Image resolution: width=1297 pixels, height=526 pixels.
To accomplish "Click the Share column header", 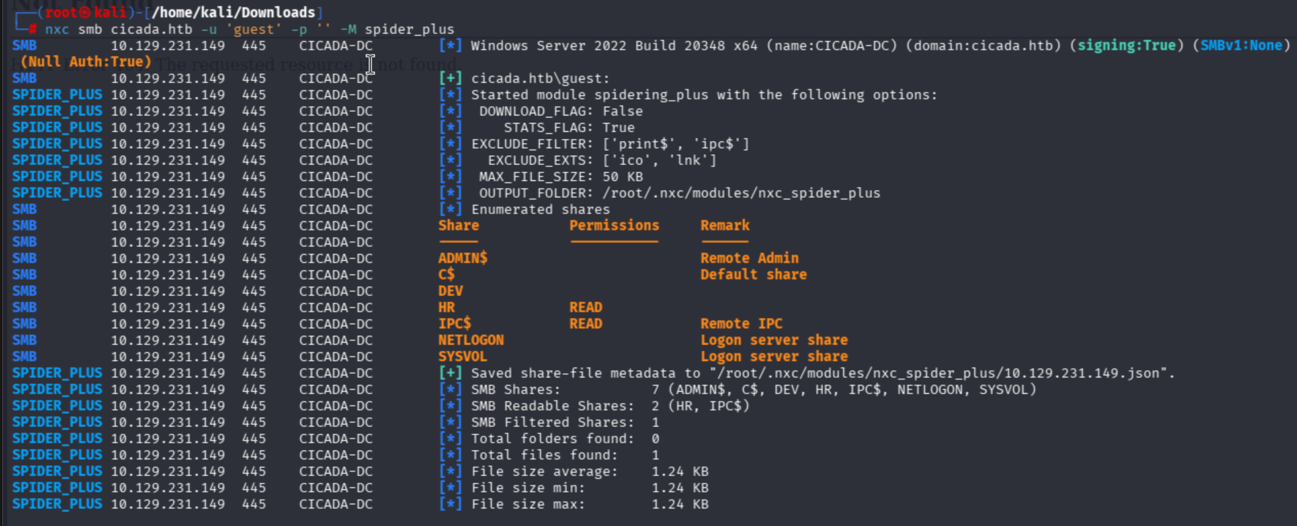I will [458, 226].
